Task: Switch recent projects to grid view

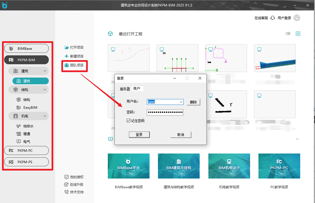Action: [298, 34]
